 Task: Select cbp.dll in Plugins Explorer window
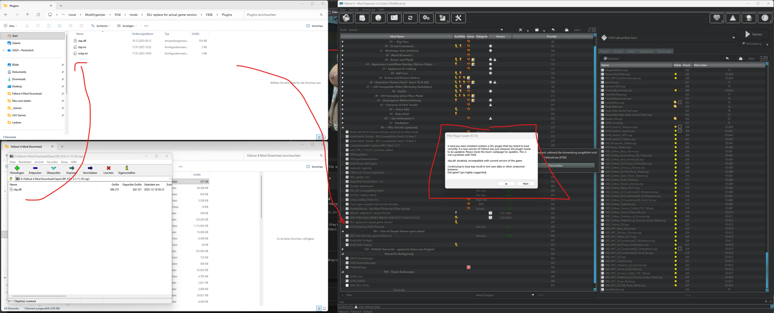tap(82, 41)
